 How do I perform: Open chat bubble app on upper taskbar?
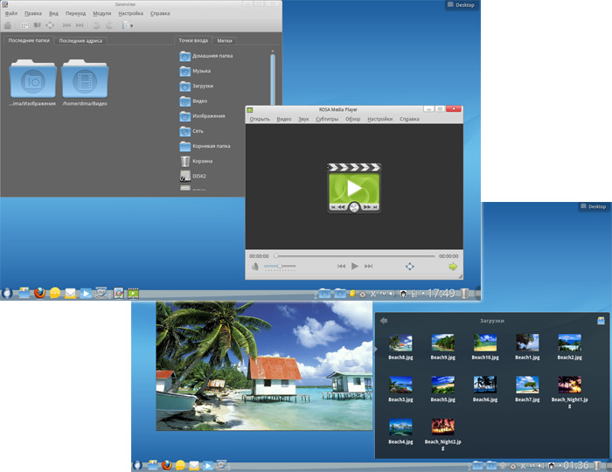coord(55,293)
